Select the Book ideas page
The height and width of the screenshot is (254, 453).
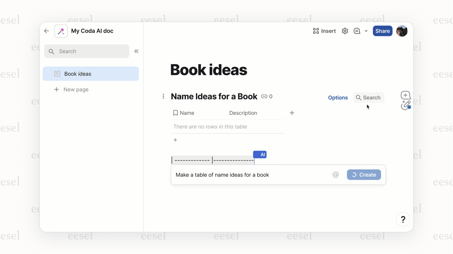point(77,74)
